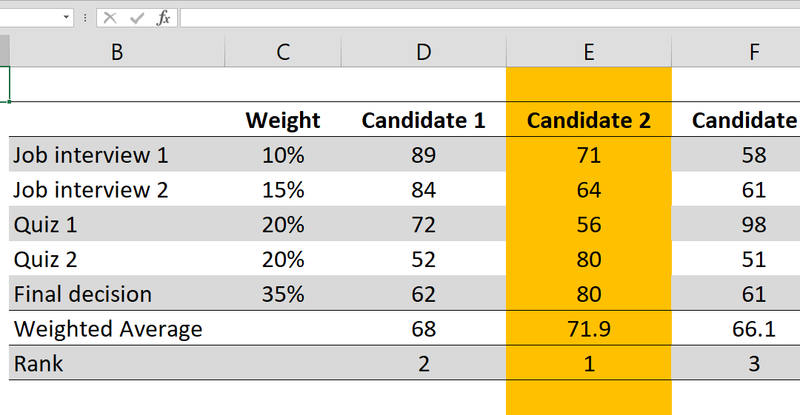Image resolution: width=800 pixels, height=415 pixels.
Task: Click the Quiz 1 score 98 cell
Action: (x=736, y=224)
